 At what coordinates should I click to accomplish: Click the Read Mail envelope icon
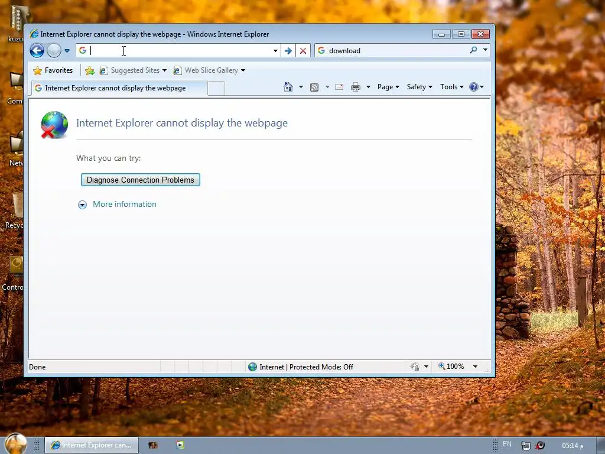[339, 87]
